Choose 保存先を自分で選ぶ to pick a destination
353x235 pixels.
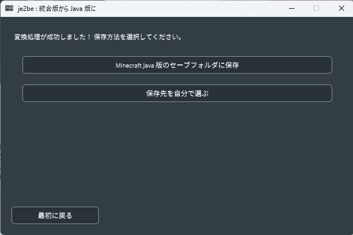click(177, 93)
